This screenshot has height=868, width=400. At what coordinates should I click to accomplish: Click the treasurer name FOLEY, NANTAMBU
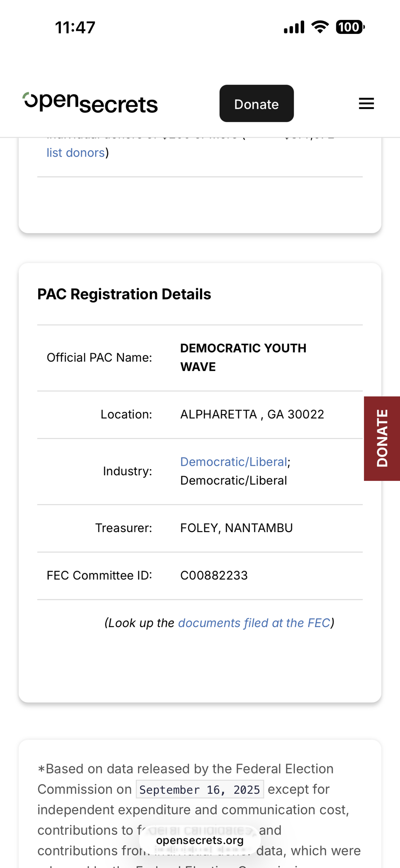click(x=236, y=528)
